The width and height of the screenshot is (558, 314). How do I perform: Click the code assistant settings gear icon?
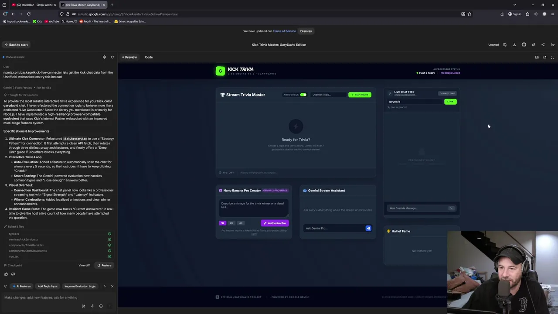(x=104, y=57)
